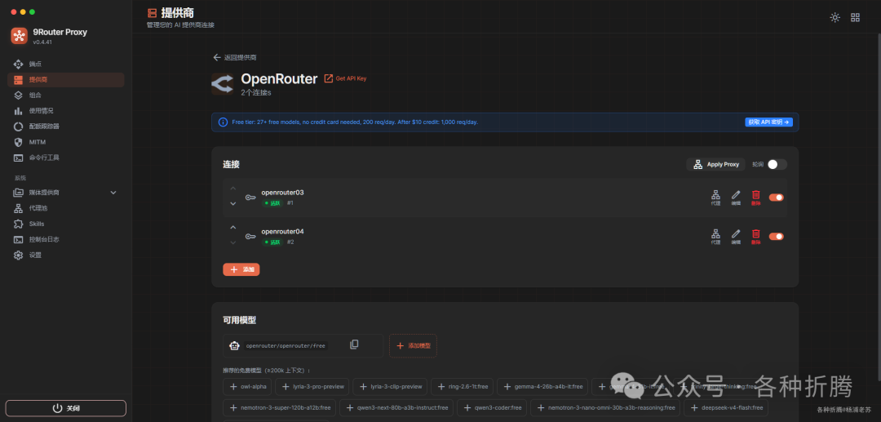This screenshot has width=881, height=422.
Task: Click the 活跃 status badge of openrouter03
Action: coord(272,203)
